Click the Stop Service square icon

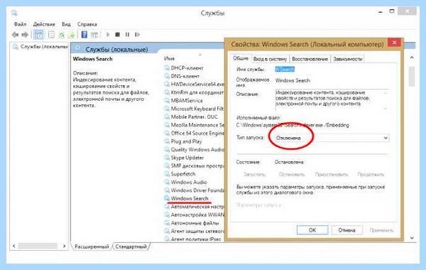tap(117, 35)
